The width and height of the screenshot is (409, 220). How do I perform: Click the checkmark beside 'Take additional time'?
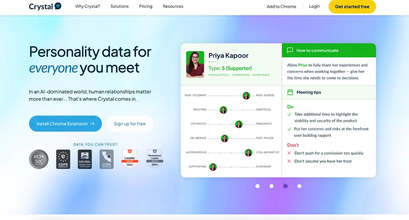pos(289,114)
